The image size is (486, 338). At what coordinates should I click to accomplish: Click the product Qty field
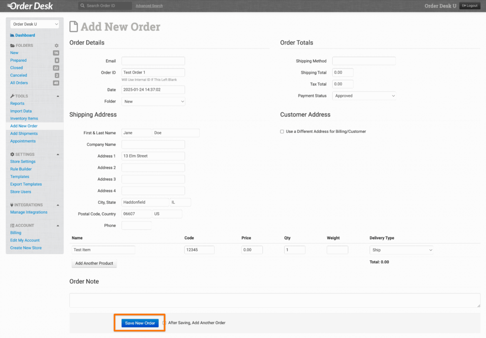(295, 250)
